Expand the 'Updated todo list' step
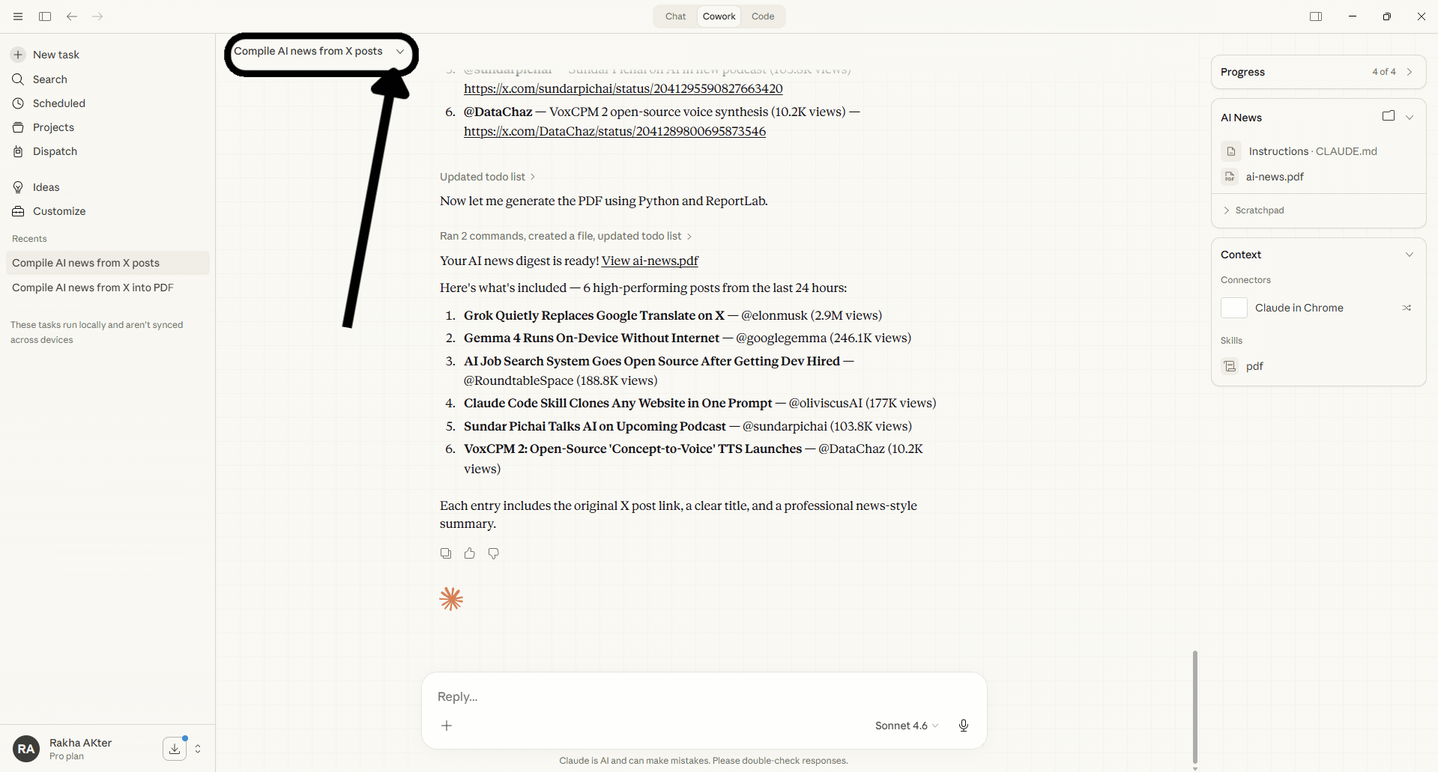The width and height of the screenshot is (1438, 772). click(487, 177)
